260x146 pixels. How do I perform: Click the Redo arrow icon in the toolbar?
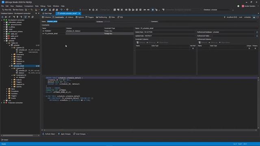pos(67,10)
